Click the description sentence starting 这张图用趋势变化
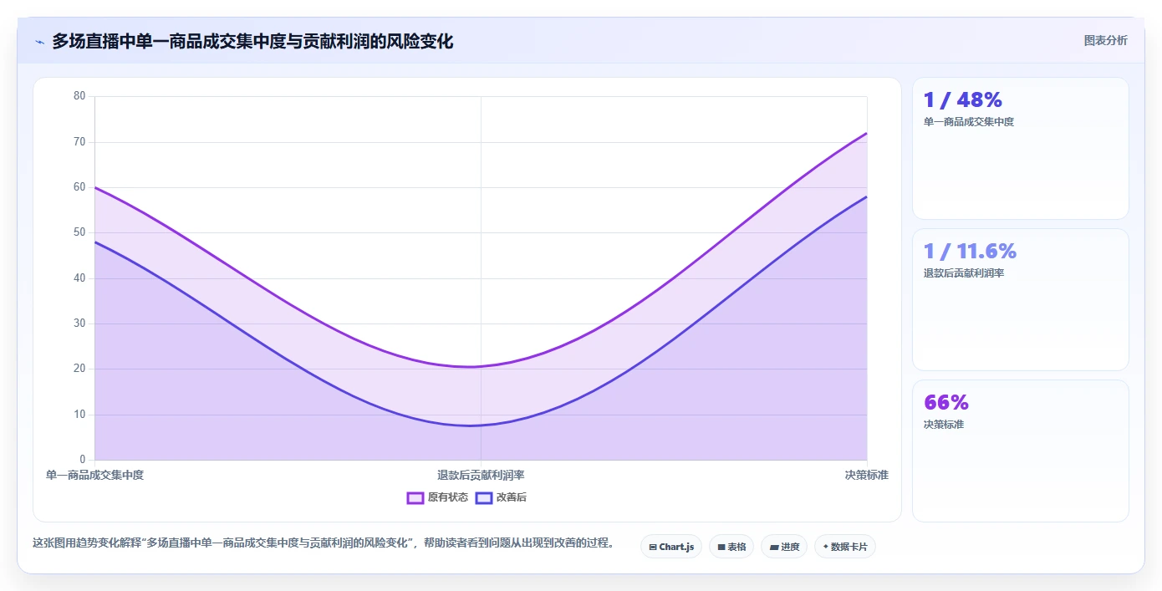The width and height of the screenshot is (1162, 591). [324, 543]
